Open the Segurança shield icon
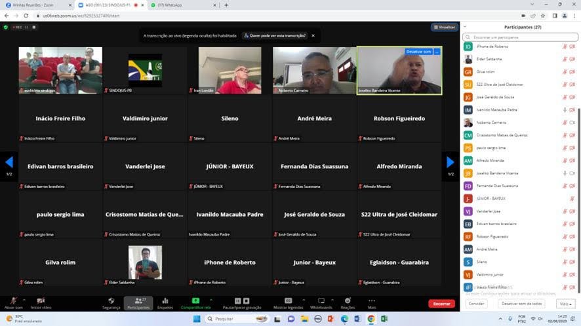This screenshot has height=326, width=581. tap(111, 300)
